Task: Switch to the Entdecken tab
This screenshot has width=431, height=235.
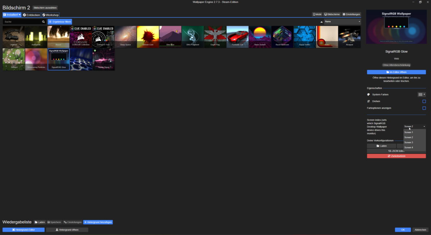Action: click(31, 15)
